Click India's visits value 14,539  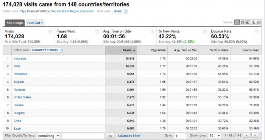[130, 66]
